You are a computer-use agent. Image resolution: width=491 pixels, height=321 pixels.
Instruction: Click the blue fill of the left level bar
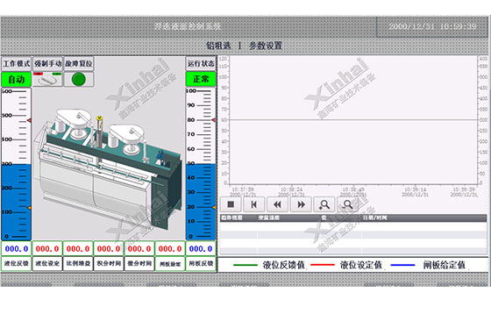[x=17, y=202]
